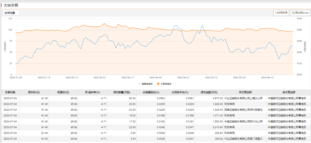Click the 时间排序 sort button

(281, 13)
